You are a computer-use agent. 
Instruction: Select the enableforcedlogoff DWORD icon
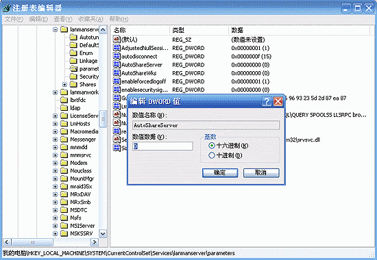click(117, 81)
